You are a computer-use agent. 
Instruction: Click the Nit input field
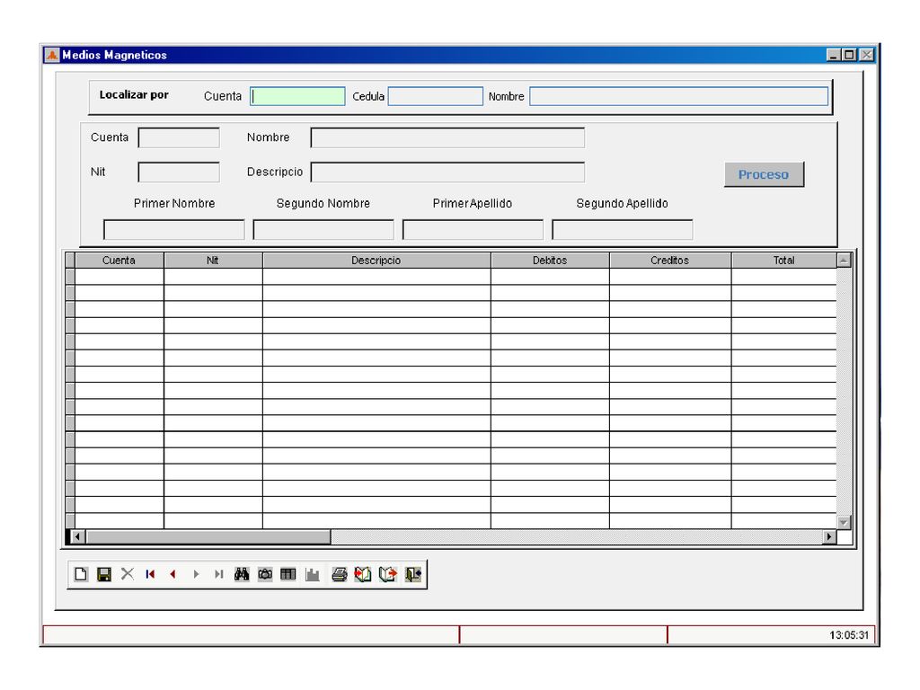[x=179, y=172]
